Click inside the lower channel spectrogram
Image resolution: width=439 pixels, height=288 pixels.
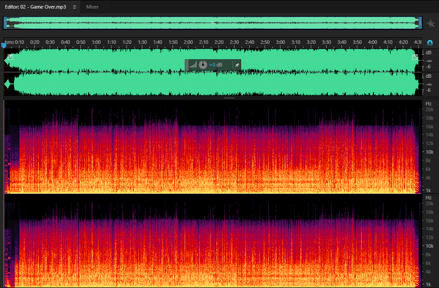pos(213,241)
